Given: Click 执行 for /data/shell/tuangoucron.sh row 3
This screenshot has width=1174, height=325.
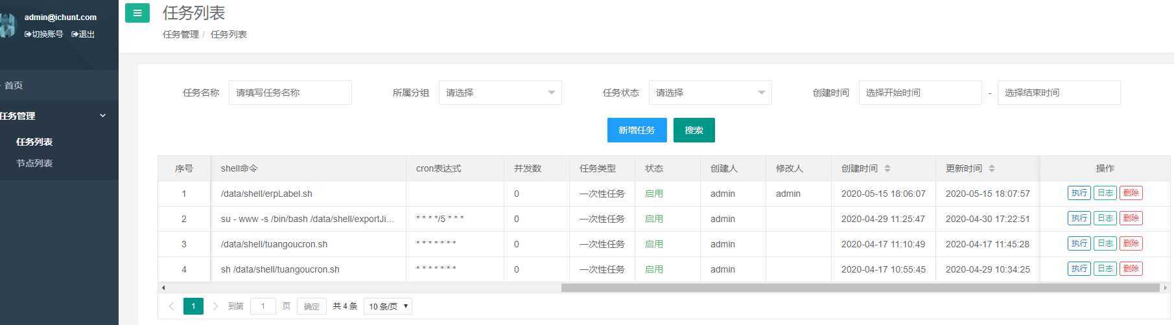Looking at the screenshot, I should click(1079, 243).
